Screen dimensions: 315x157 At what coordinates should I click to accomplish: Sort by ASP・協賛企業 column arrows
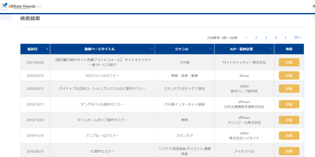[x=271, y=49]
